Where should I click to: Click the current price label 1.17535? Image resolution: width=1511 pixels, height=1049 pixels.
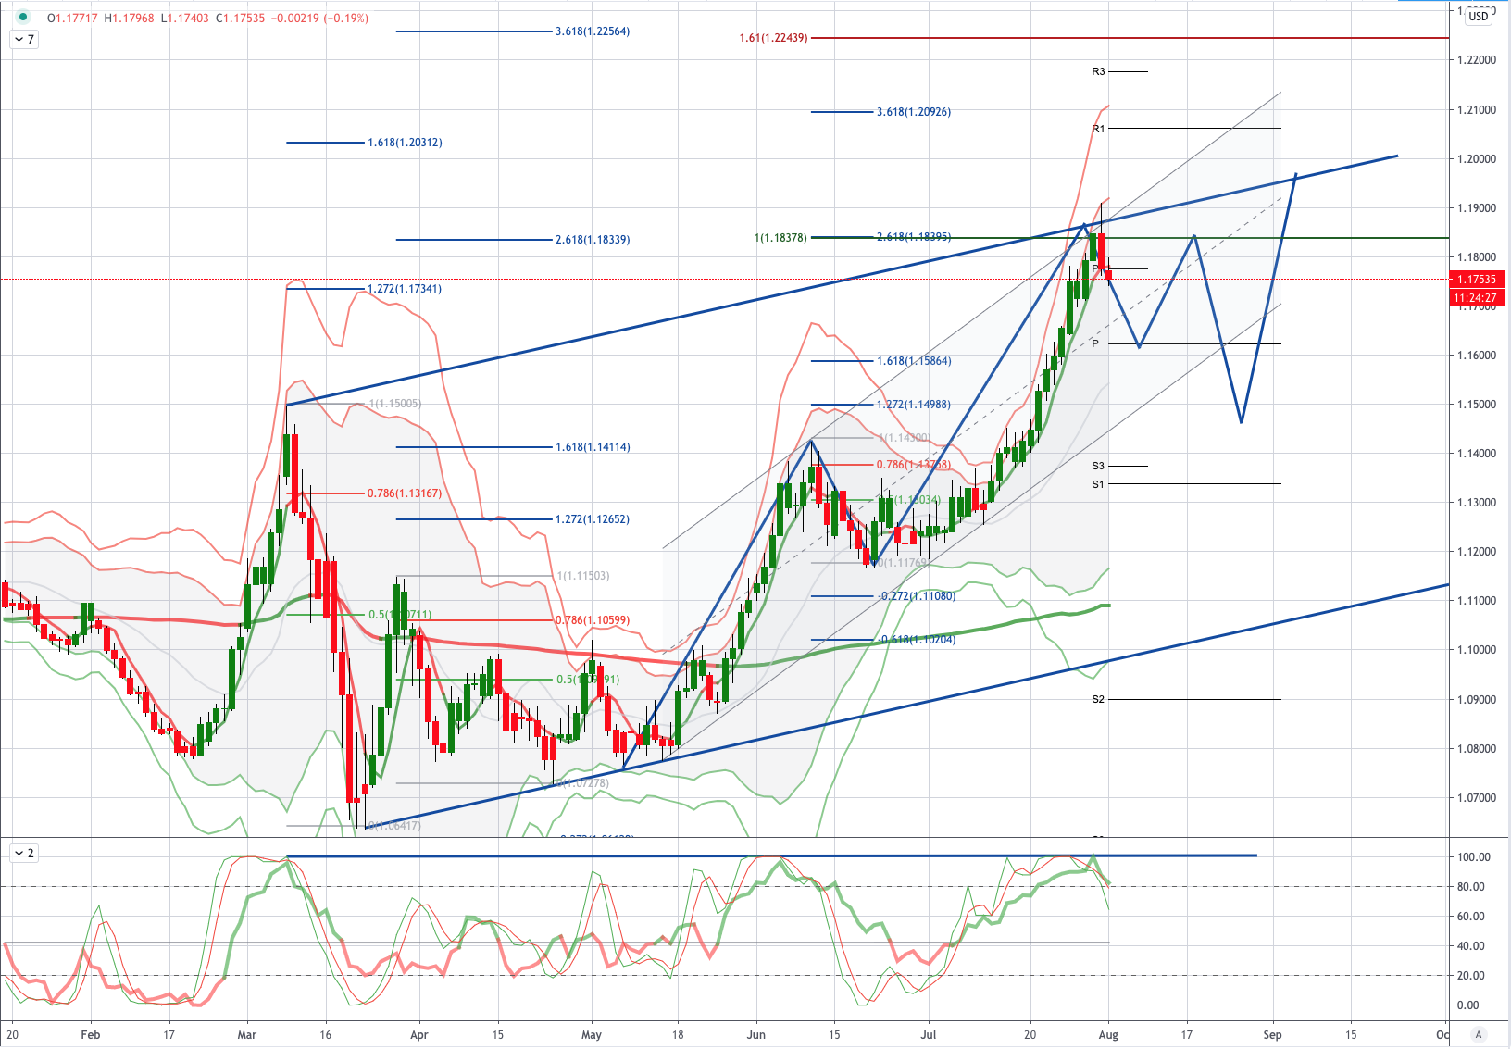(x=1477, y=280)
